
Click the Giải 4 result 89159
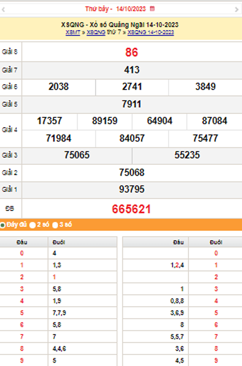(x=105, y=121)
